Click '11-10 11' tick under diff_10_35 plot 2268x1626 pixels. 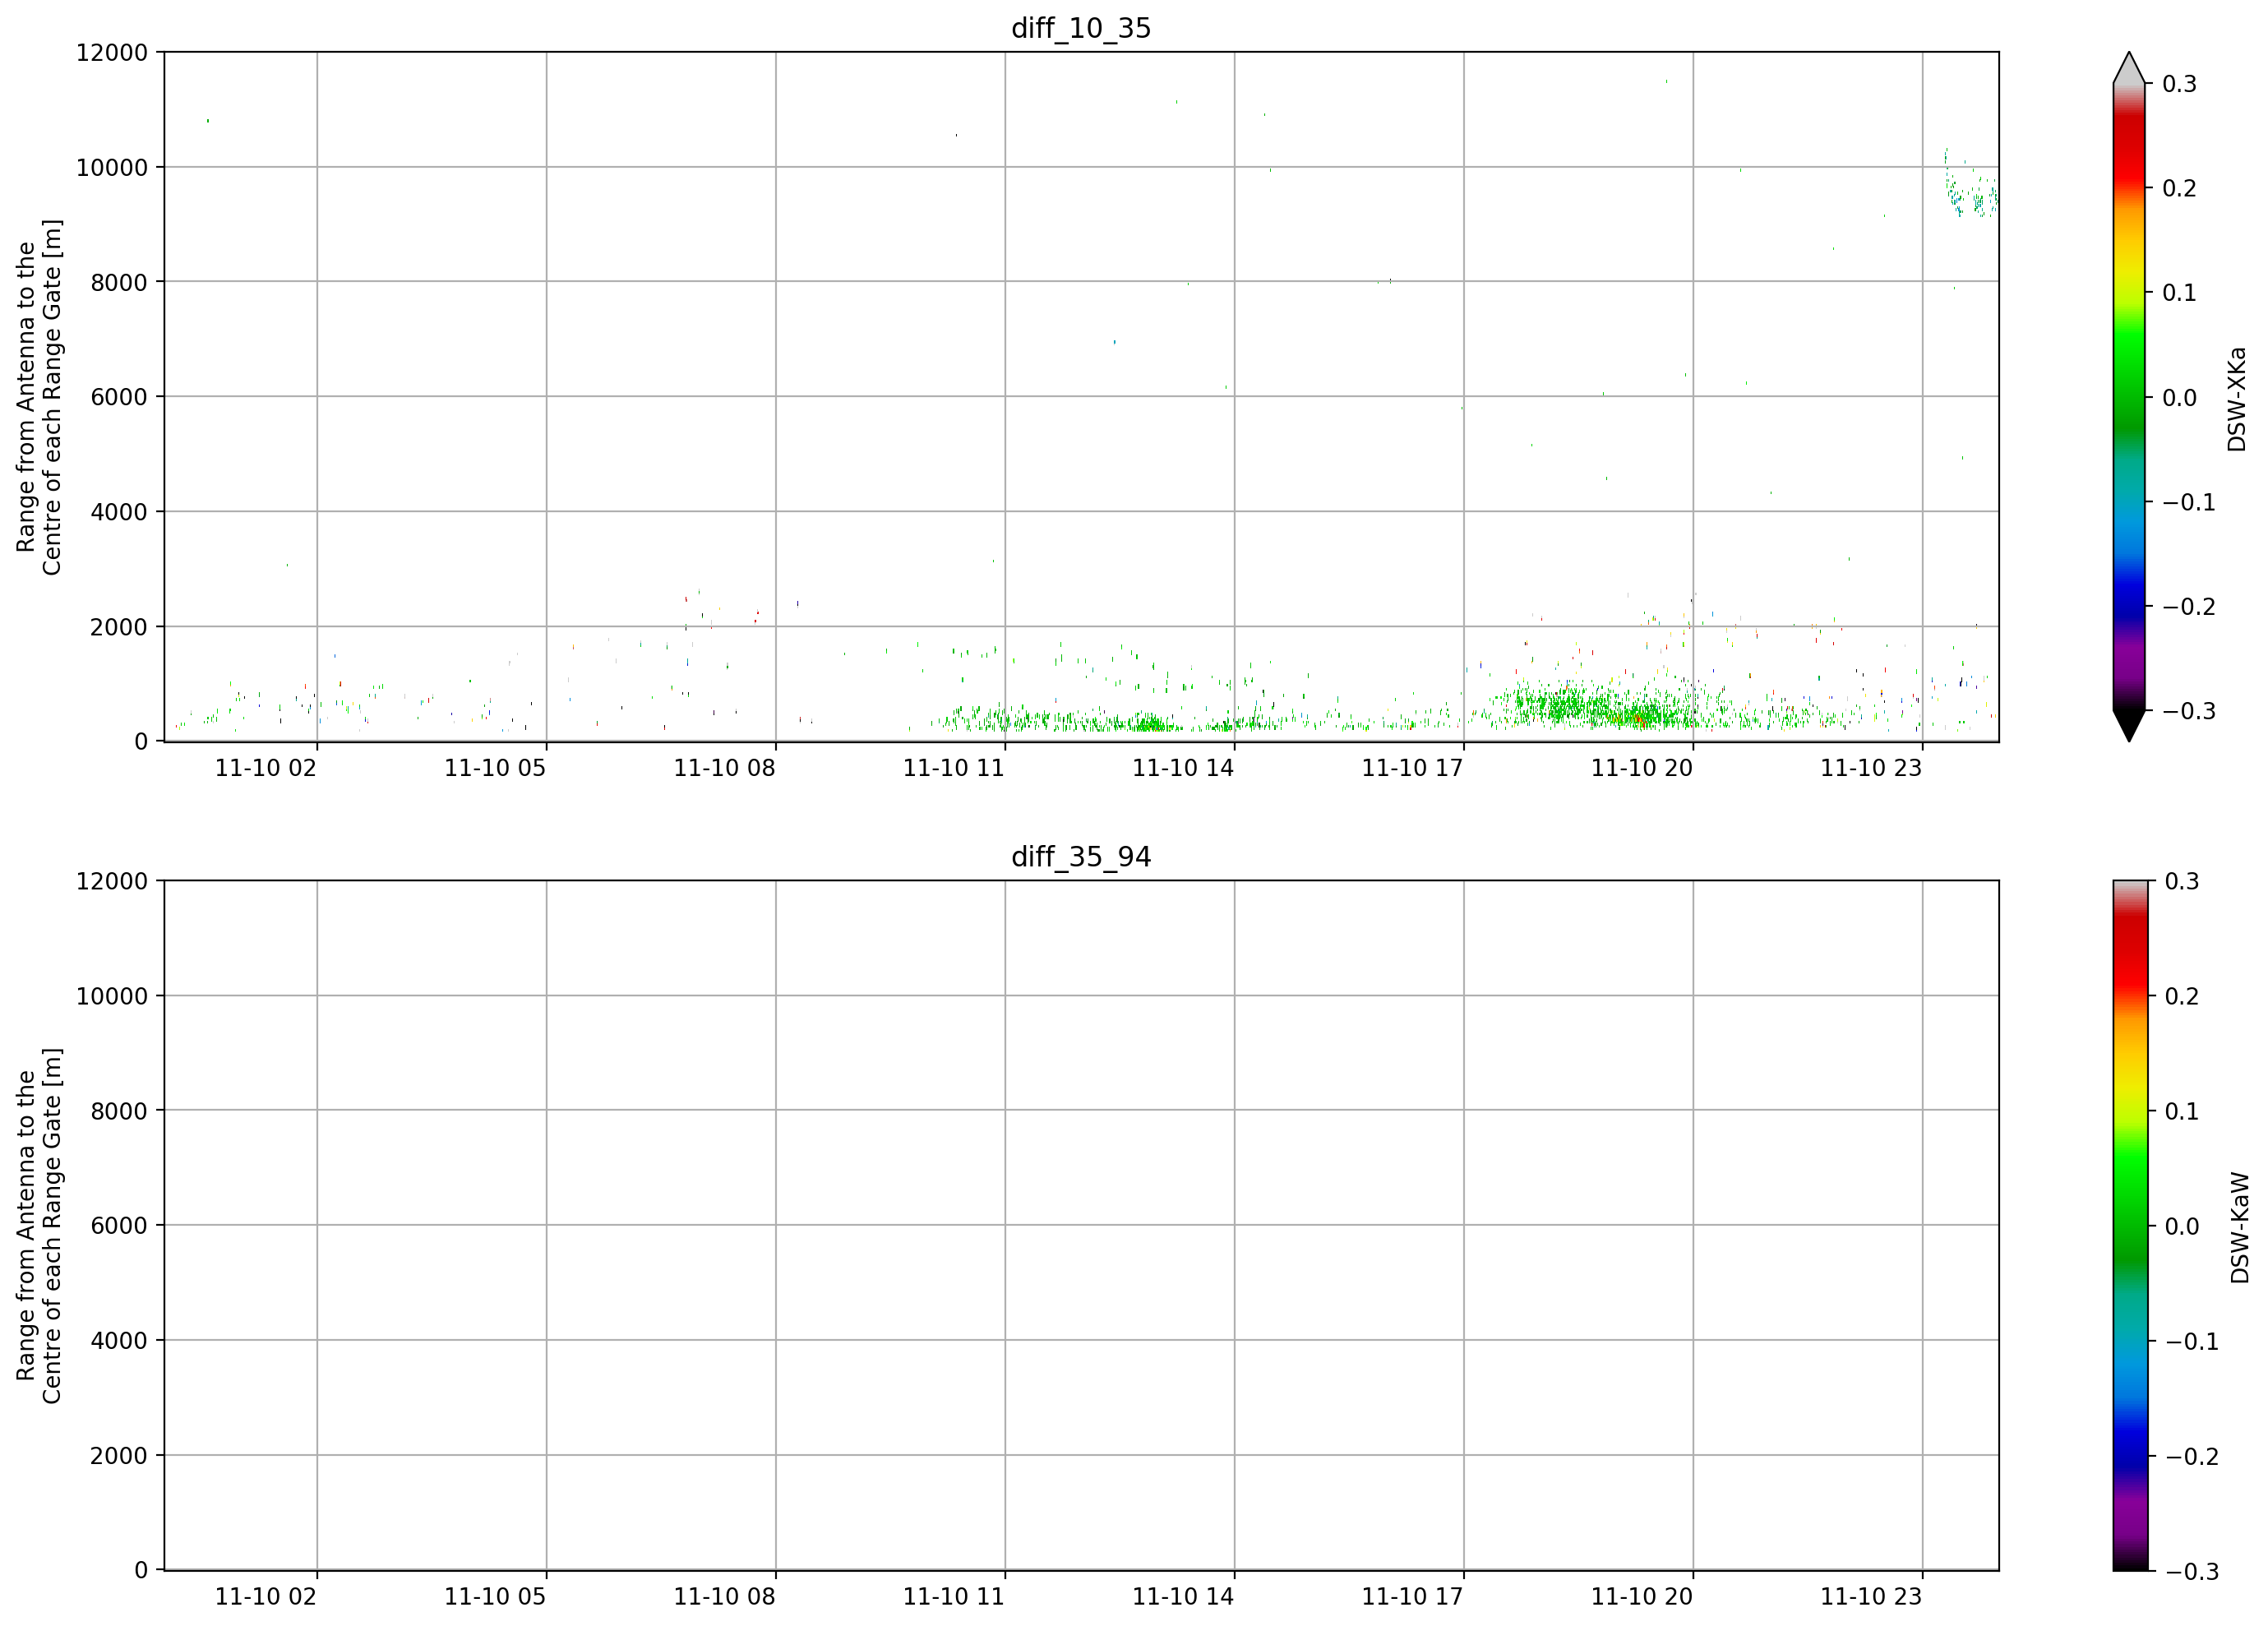click(954, 768)
